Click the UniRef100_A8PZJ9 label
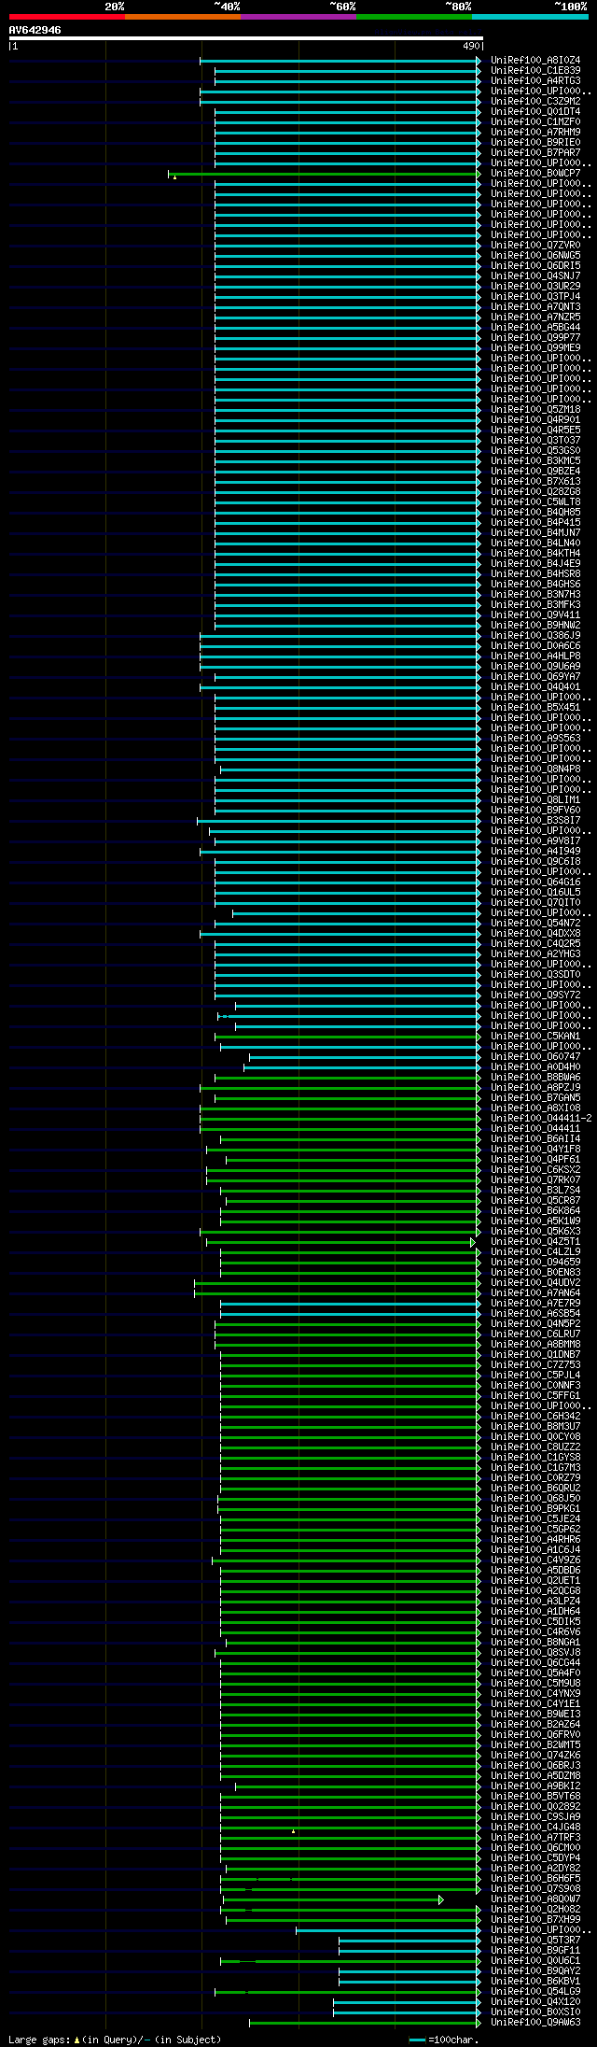This screenshot has width=597, height=2047. 535,1088
